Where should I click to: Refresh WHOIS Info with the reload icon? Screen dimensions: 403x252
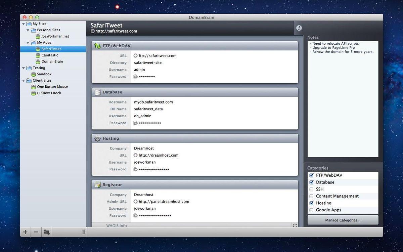(295, 225)
